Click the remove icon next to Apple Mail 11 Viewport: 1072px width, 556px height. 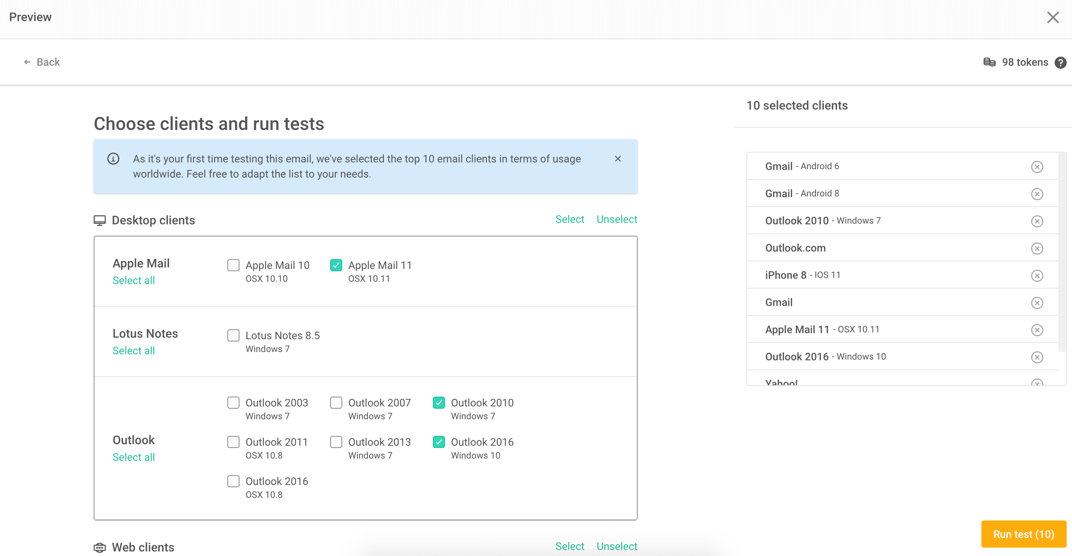coord(1036,330)
